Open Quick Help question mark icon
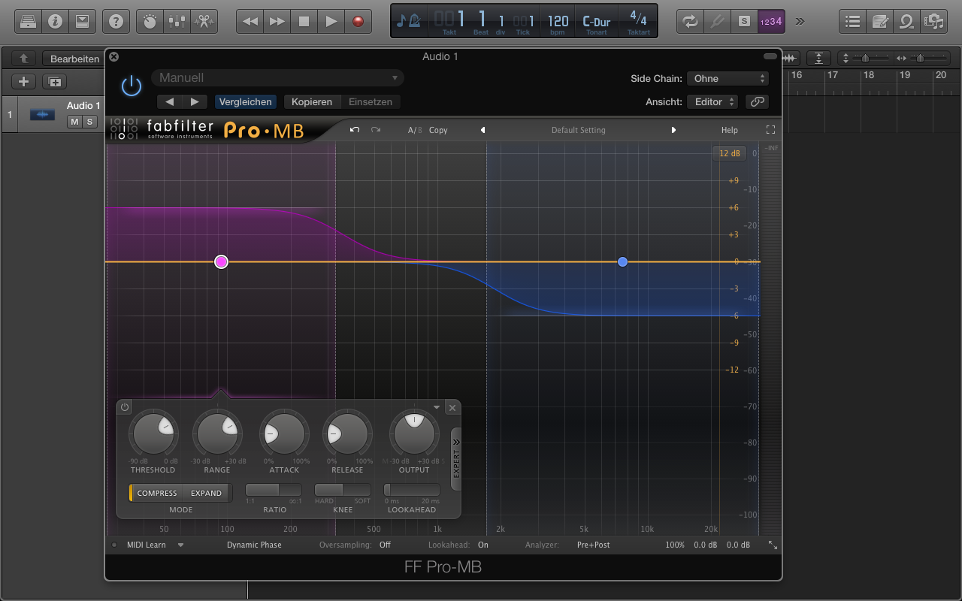 (x=115, y=22)
